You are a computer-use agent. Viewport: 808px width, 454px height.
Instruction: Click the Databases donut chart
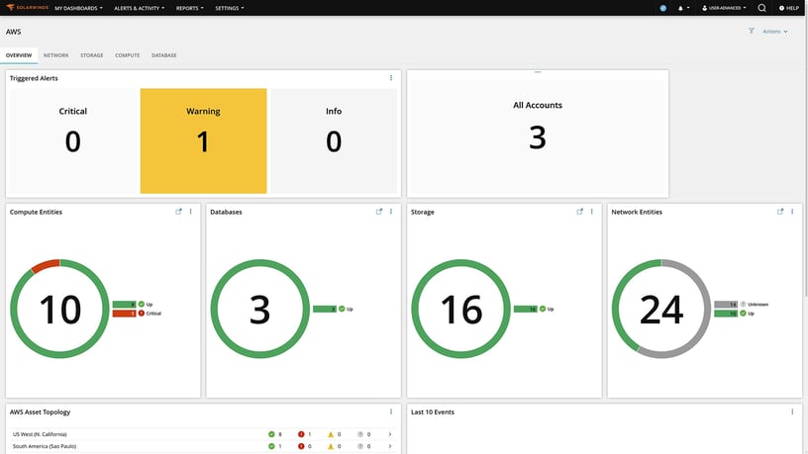tap(260, 309)
